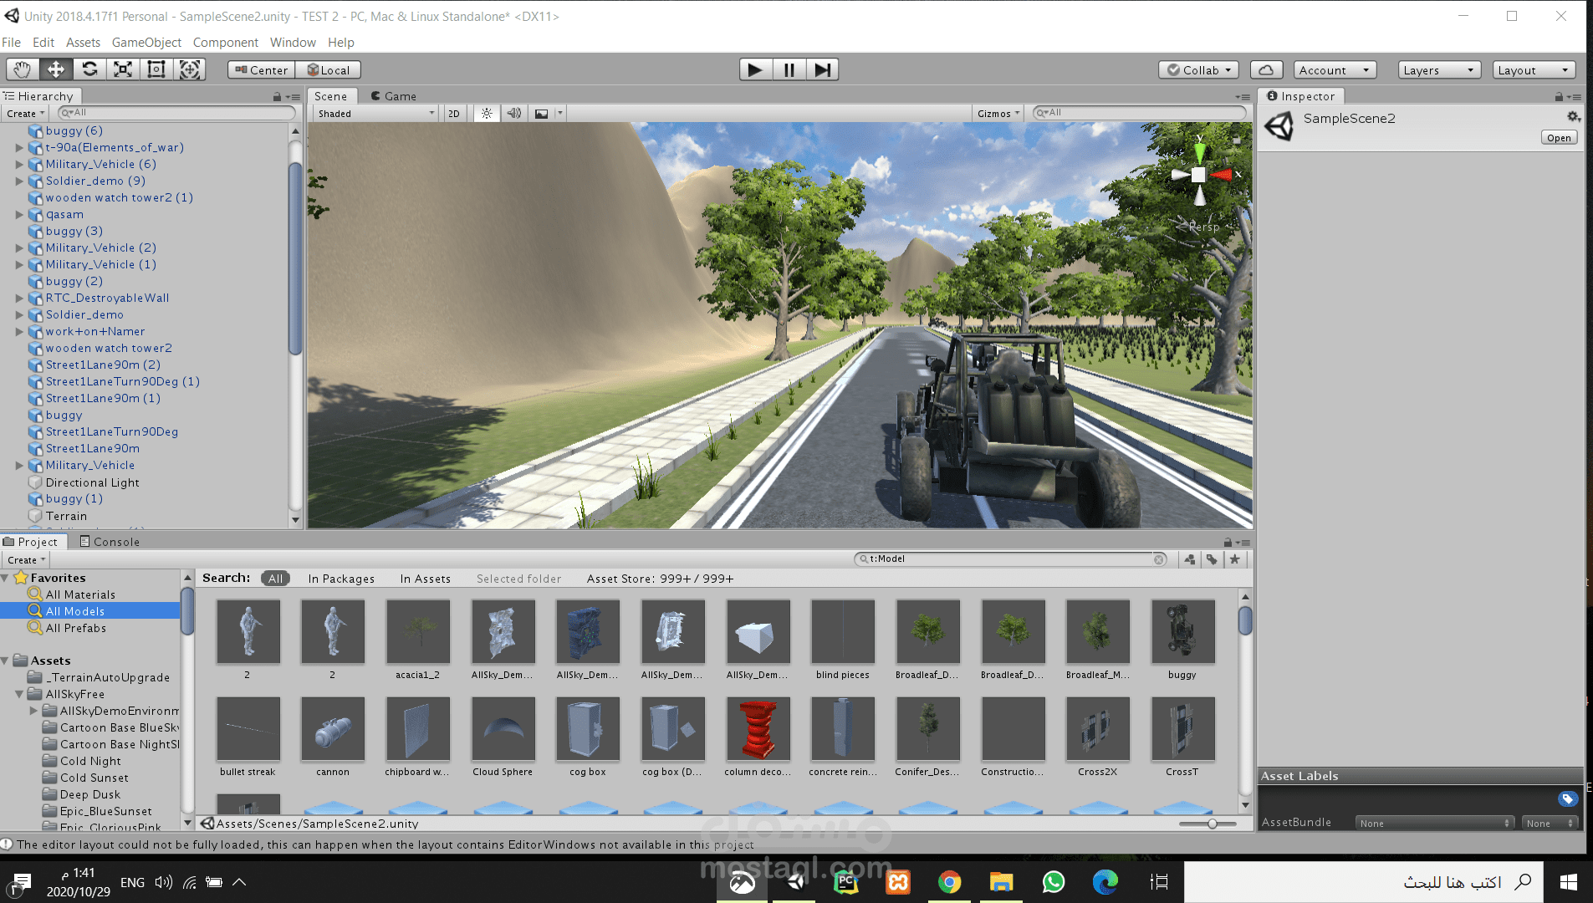Image resolution: width=1593 pixels, height=903 pixels.
Task: Open the Layers dropdown
Action: click(1439, 70)
